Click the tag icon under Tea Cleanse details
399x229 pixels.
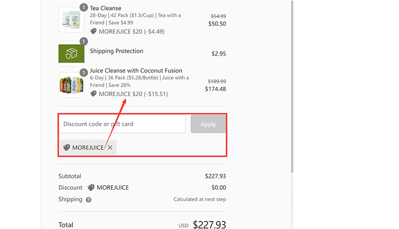coord(93,31)
